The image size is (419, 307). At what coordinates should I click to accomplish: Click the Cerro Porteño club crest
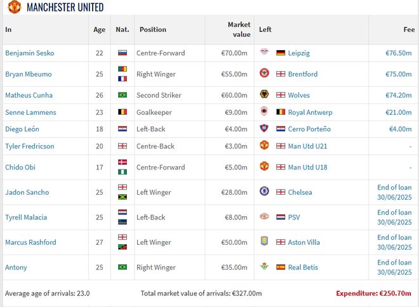(265, 129)
